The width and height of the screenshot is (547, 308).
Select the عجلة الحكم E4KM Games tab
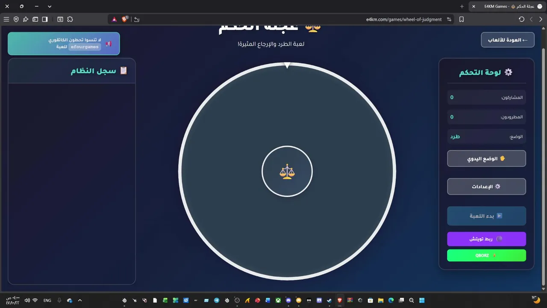(x=506, y=6)
